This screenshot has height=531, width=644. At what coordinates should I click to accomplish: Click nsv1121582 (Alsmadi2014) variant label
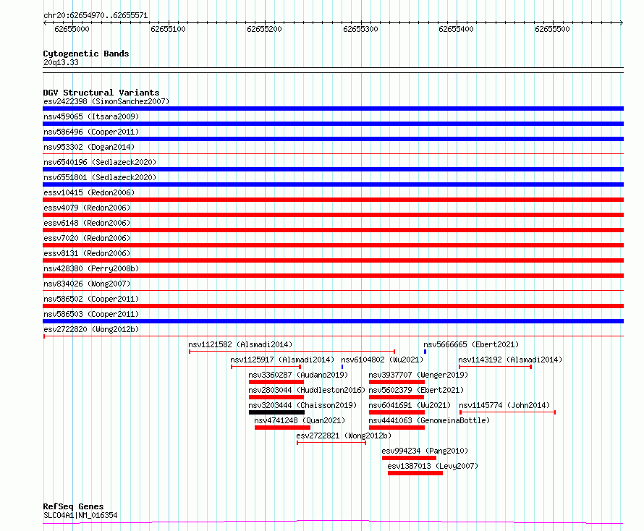point(240,344)
